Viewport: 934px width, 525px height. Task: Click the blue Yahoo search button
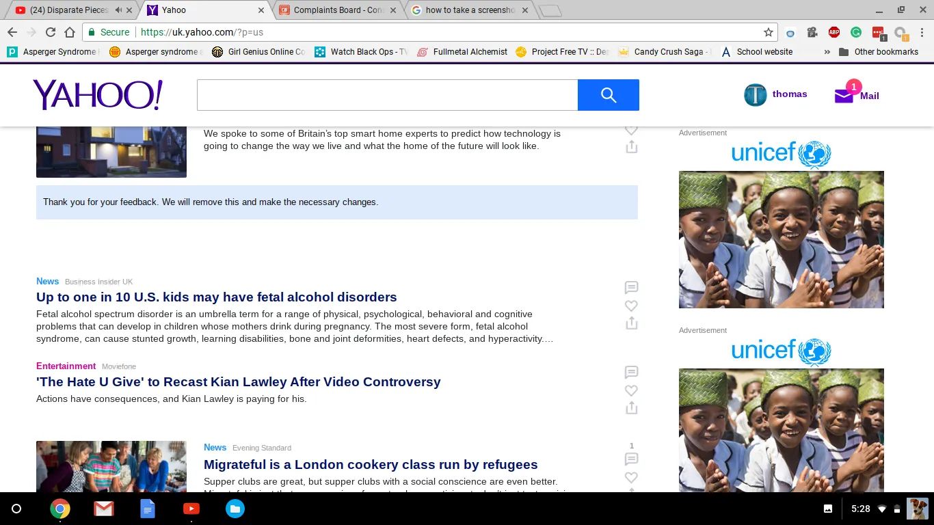point(608,95)
